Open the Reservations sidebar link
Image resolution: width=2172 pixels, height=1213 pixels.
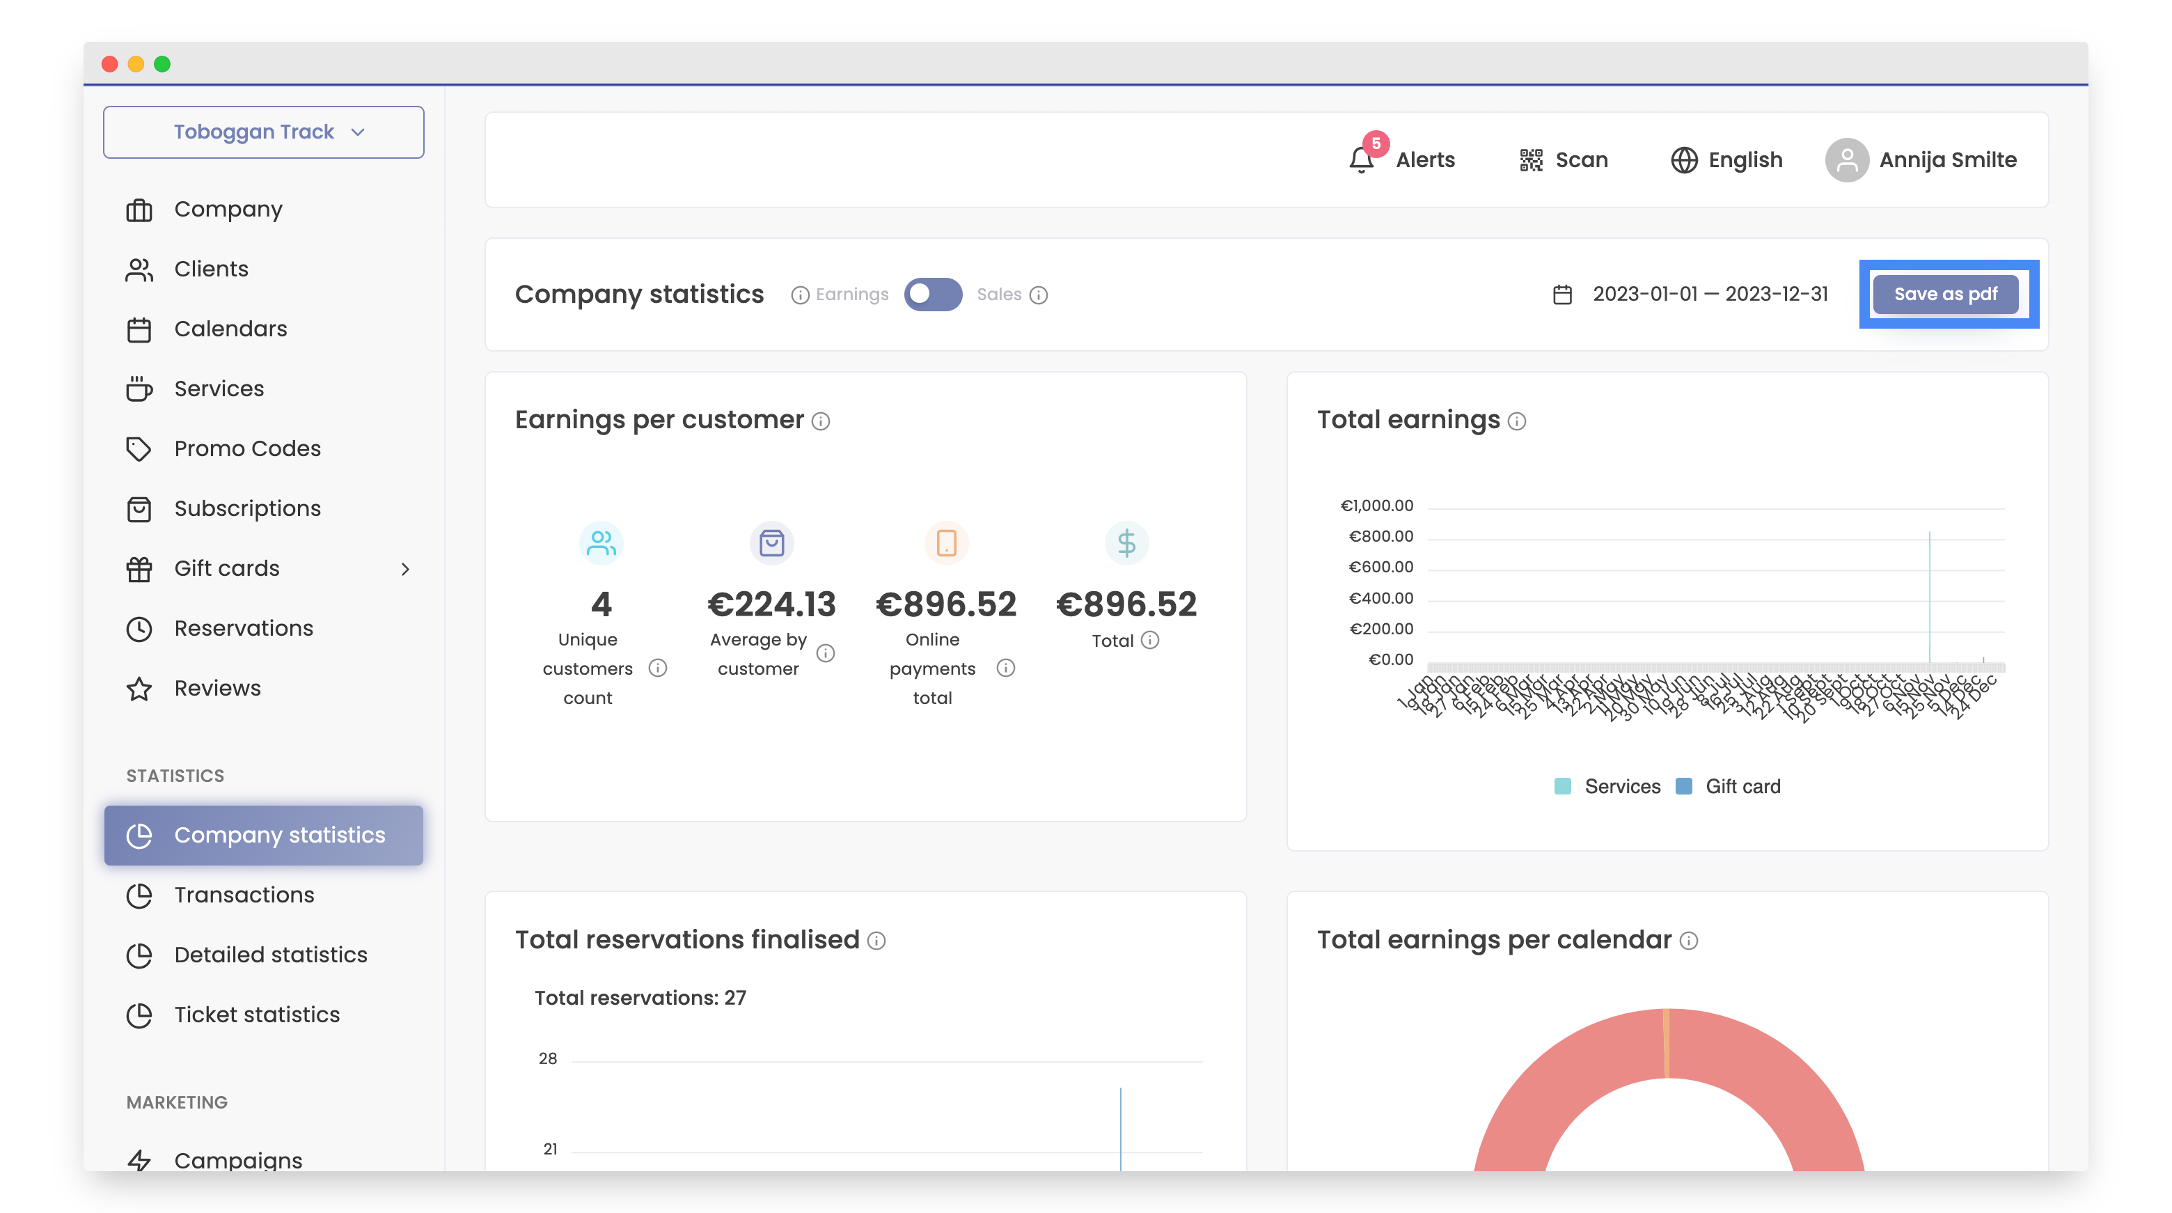click(x=243, y=627)
